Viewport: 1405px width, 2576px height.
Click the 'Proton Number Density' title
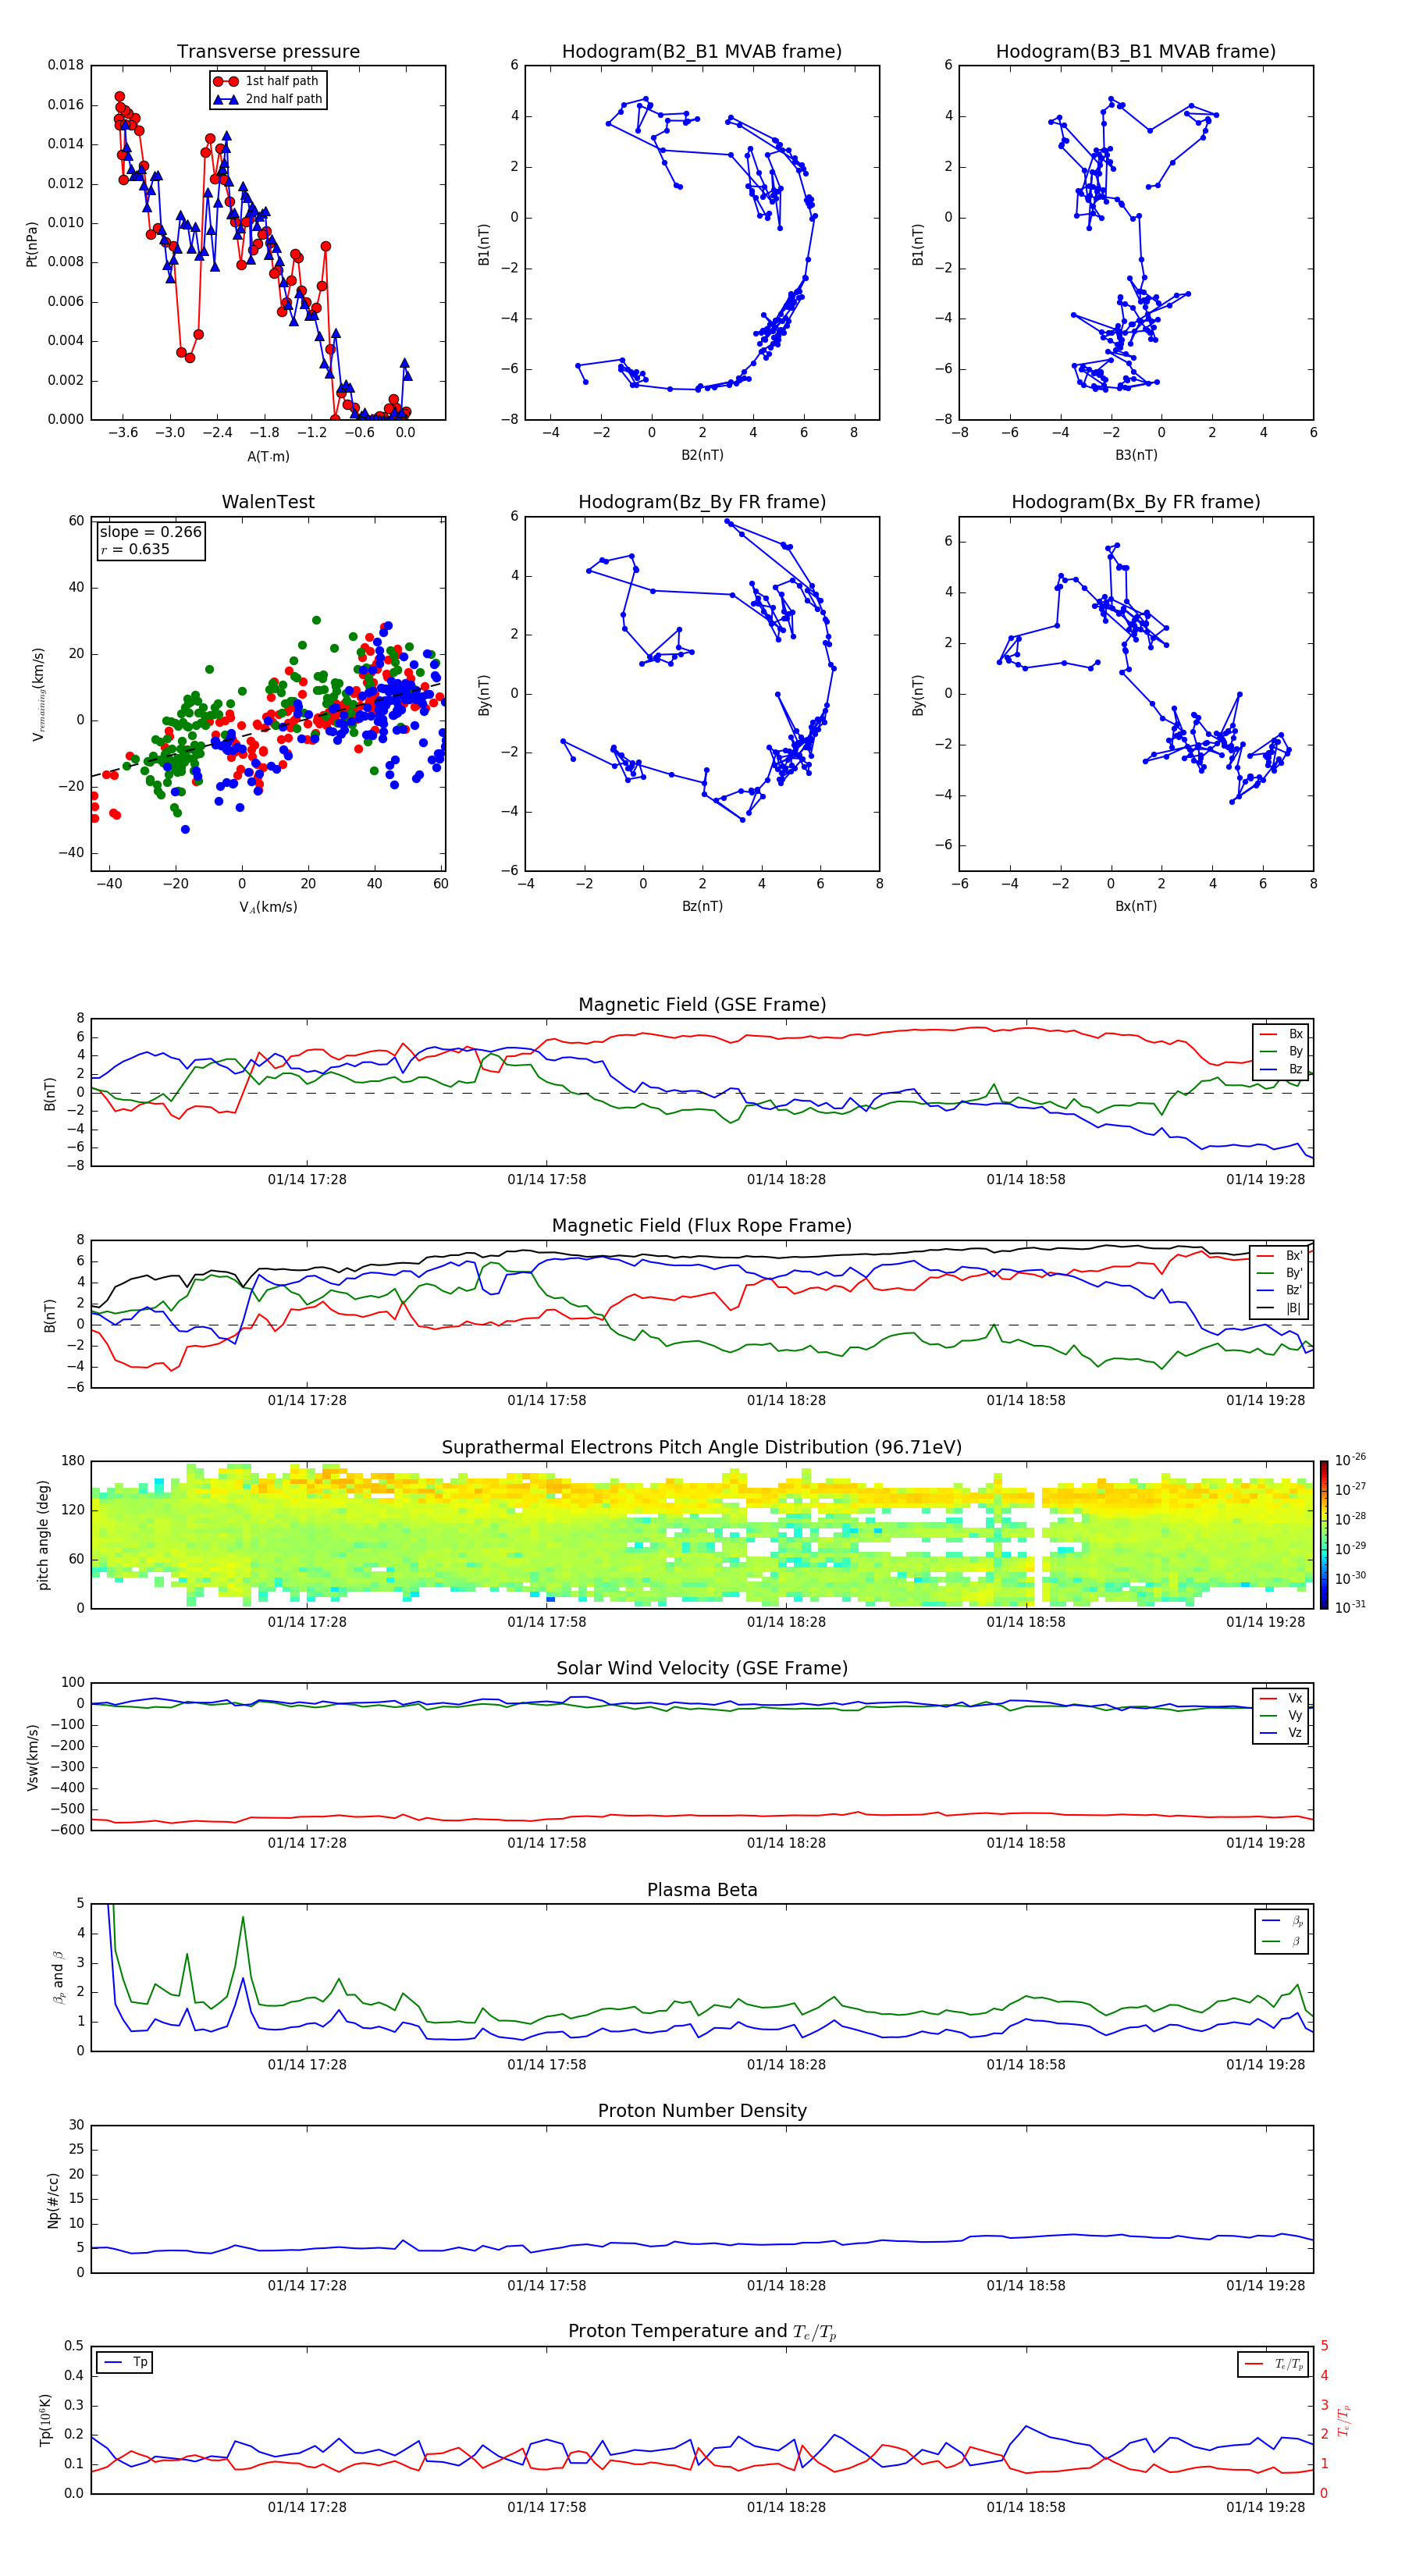click(702, 2111)
